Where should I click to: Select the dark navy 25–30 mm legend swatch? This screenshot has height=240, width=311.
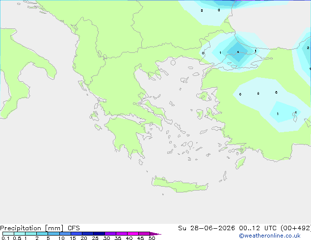click(x=99, y=234)
